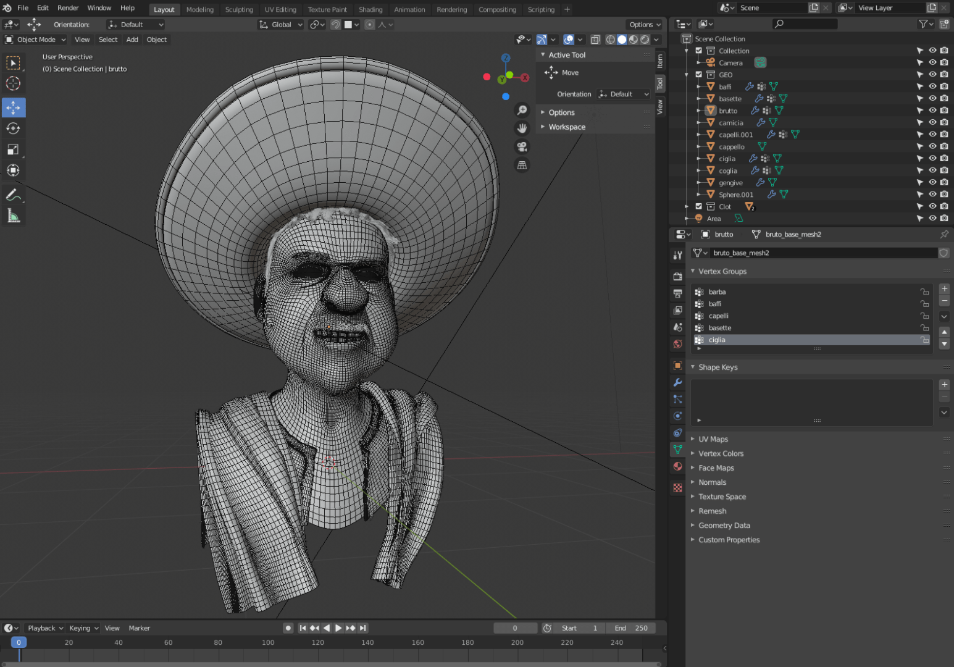Switch to the Sculpting workspace tab
954x667 pixels.
pos(239,9)
